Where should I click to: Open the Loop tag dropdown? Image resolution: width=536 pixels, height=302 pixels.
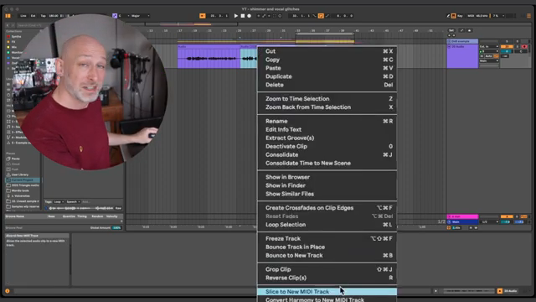pos(59,201)
